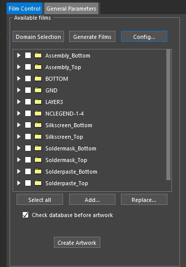
Task: Select the GND film name
Action: 51,90
